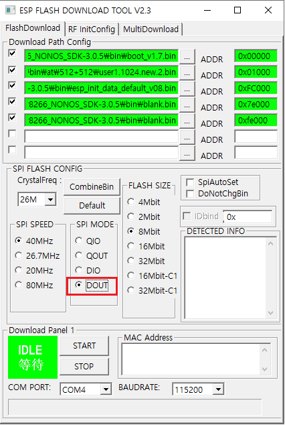Minimize the ESP Flash Download Tool window

(207, 10)
